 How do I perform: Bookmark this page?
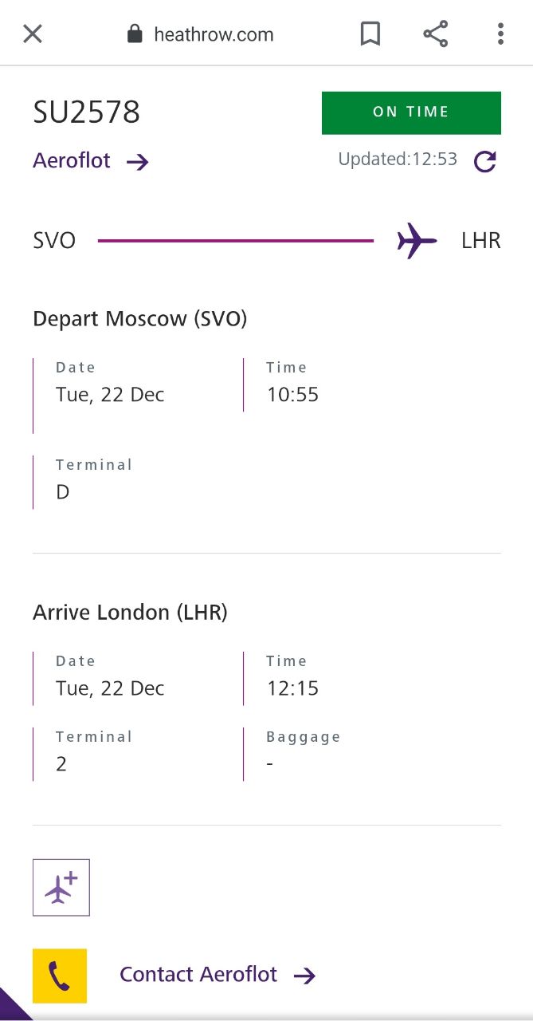pyautogui.click(x=370, y=34)
